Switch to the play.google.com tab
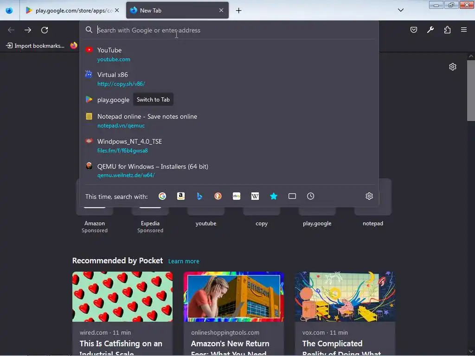 [x=72, y=10]
